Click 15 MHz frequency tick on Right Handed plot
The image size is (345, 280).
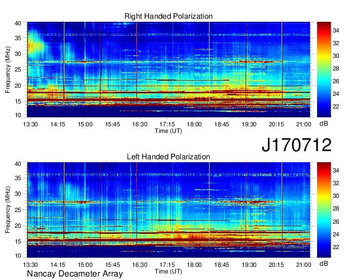pos(18,101)
